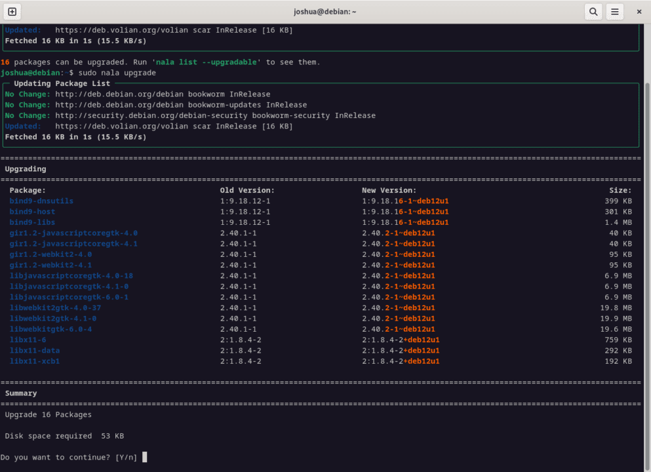Click the libwebkit2gtk-4.0-37 package name
This screenshot has width=651, height=472.
(x=54, y=307)
